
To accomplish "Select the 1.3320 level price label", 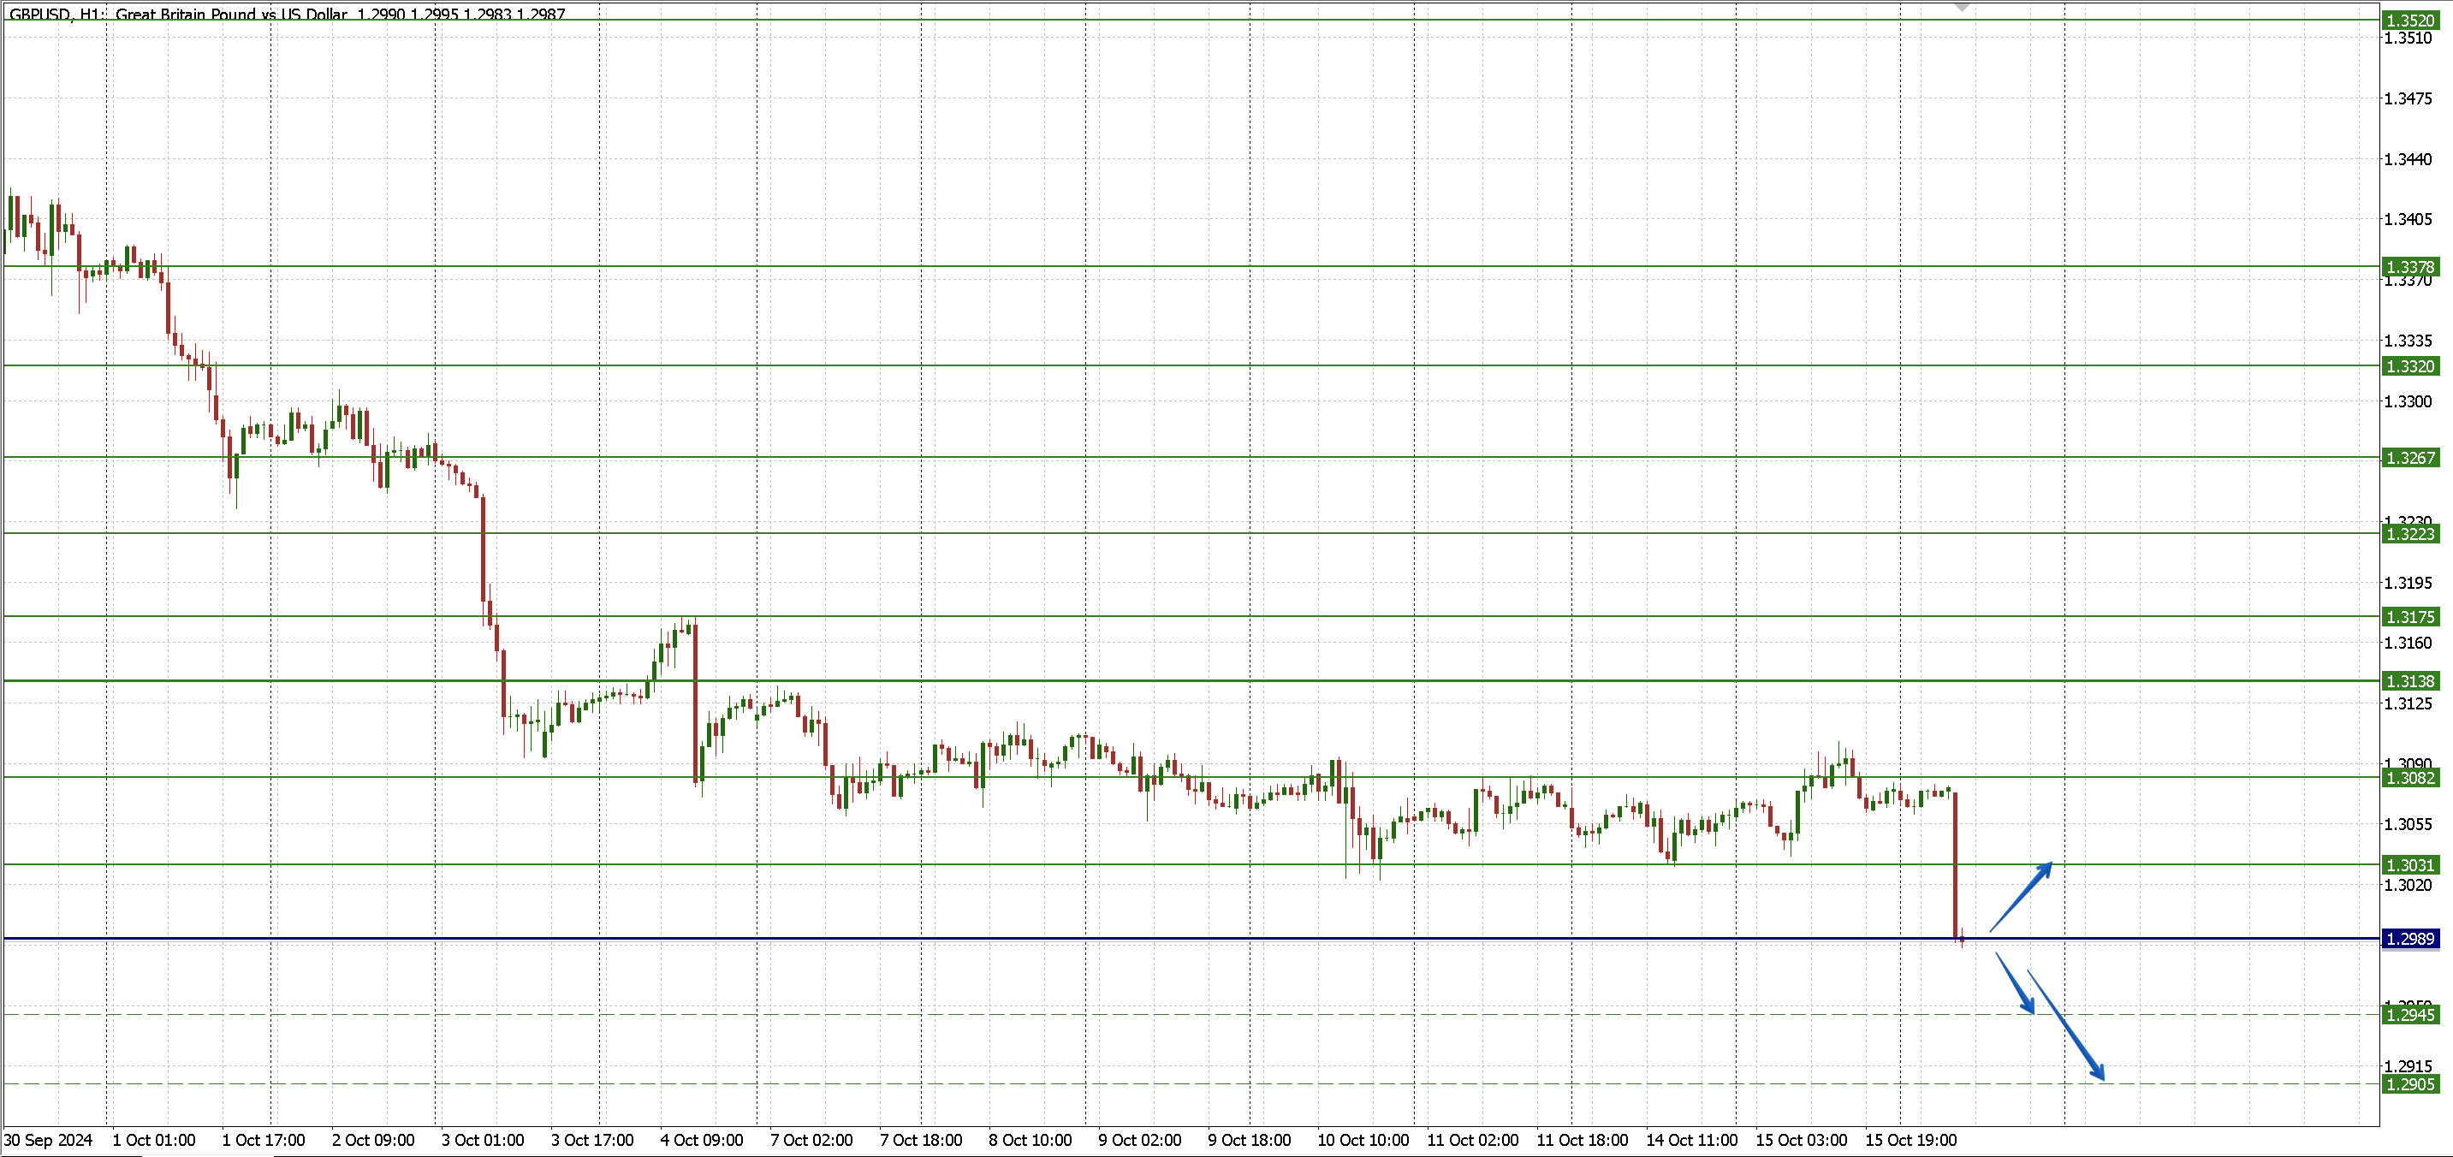I will (x=2410, y=365).
